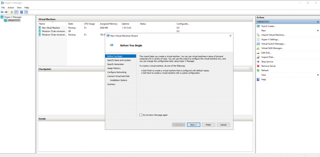
Task: Expand the New submenu in Actions
Action: pyautogui.click(x=318, y=31)
